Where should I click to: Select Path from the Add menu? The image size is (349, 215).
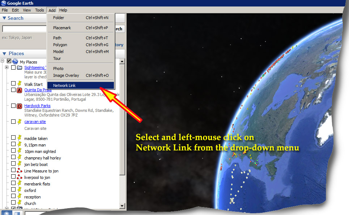tap(81, 38)
